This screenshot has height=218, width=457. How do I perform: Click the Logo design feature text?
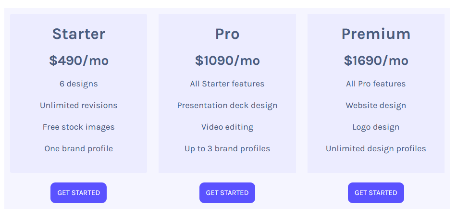point(376,127)
